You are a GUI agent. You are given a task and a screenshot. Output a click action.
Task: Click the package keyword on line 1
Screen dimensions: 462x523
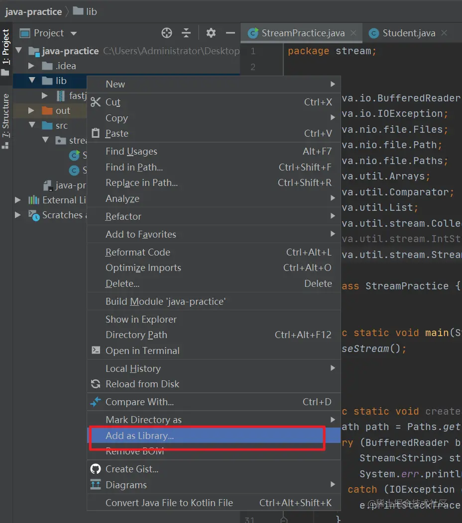(x=308, y=51)
